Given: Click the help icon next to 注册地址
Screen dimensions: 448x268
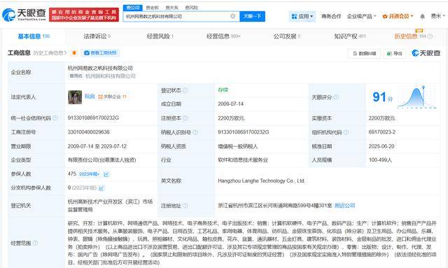Looking at the screenshot, I should [x=185, y=206].
